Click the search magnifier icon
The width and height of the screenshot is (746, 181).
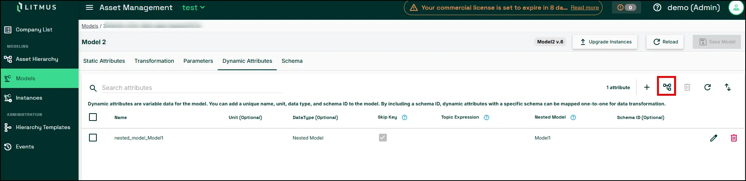pyautogui.click(x=93, y=88)
